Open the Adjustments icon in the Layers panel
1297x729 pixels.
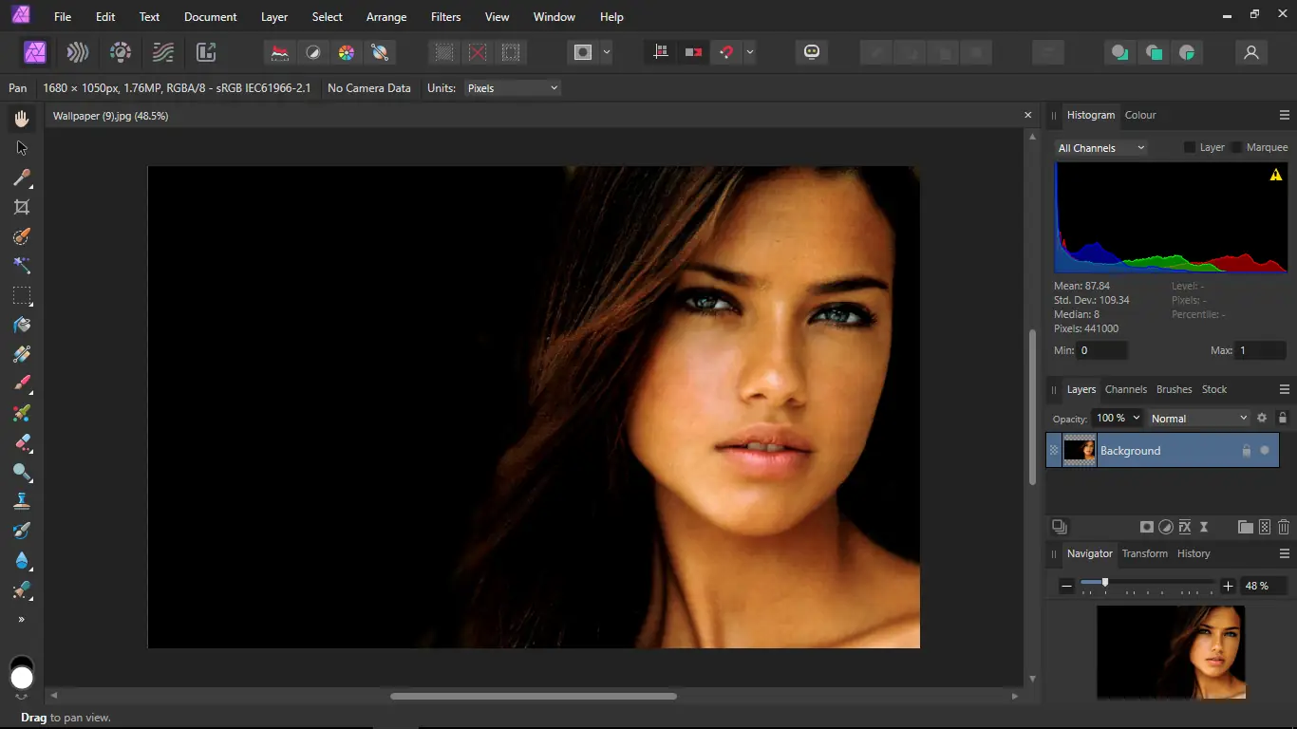click(1166, 527)
